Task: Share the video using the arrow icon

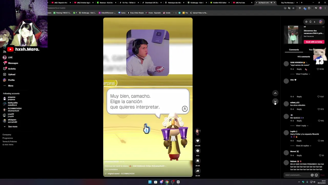Action: (198, 171)
